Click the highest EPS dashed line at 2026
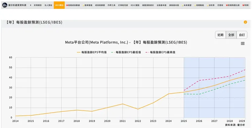Screen dimensions: 252x128 point(199,80)
